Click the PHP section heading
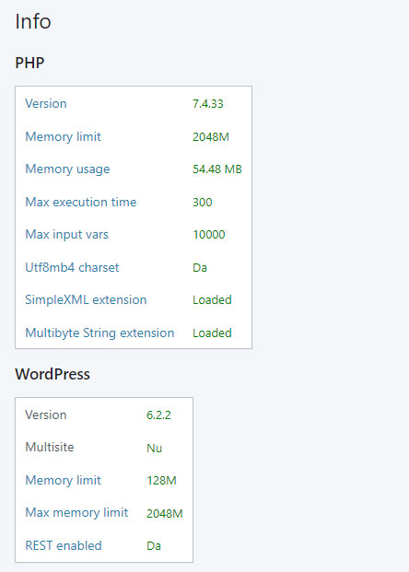Image resolution: width=409 pixels, height=572 pixels. (29, 63)
